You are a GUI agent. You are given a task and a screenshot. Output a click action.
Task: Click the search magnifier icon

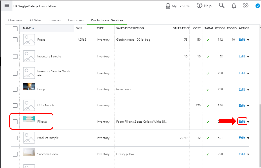[222, 6]
